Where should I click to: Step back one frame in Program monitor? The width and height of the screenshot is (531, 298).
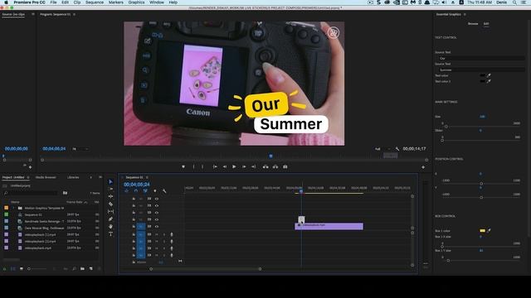pos(225,166)
